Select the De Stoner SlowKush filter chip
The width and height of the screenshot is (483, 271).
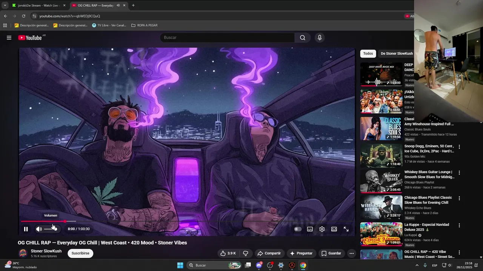coord(397,53)
